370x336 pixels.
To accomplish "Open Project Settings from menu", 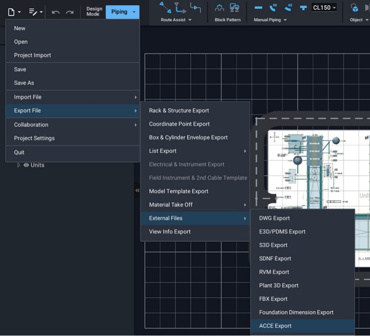I will point(73,138).
